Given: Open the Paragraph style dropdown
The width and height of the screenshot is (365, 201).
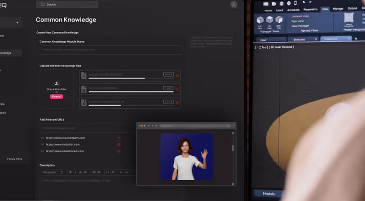Looking at the screenshot, I should (53, 172).
